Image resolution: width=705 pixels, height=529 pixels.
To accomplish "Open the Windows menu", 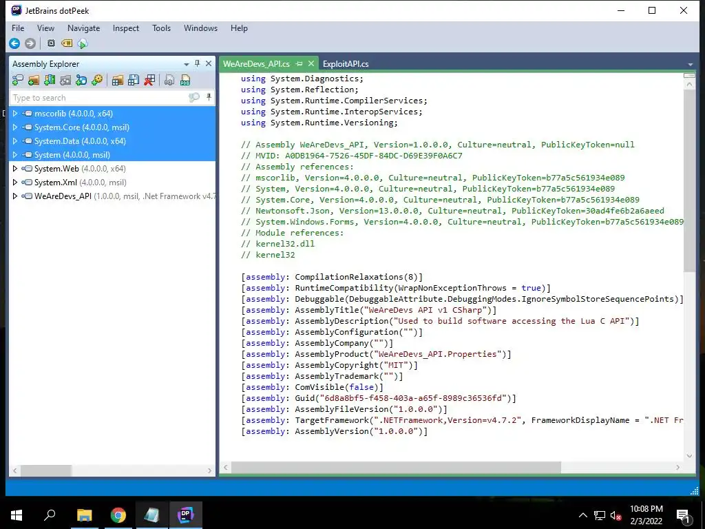I will pyautogui.click(x=200, y=28).
